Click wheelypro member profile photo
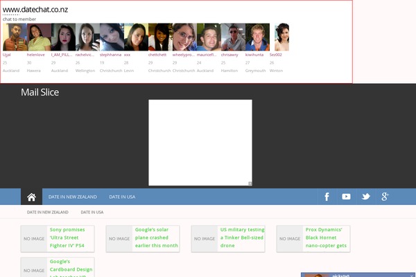 (x=184, y=37)
